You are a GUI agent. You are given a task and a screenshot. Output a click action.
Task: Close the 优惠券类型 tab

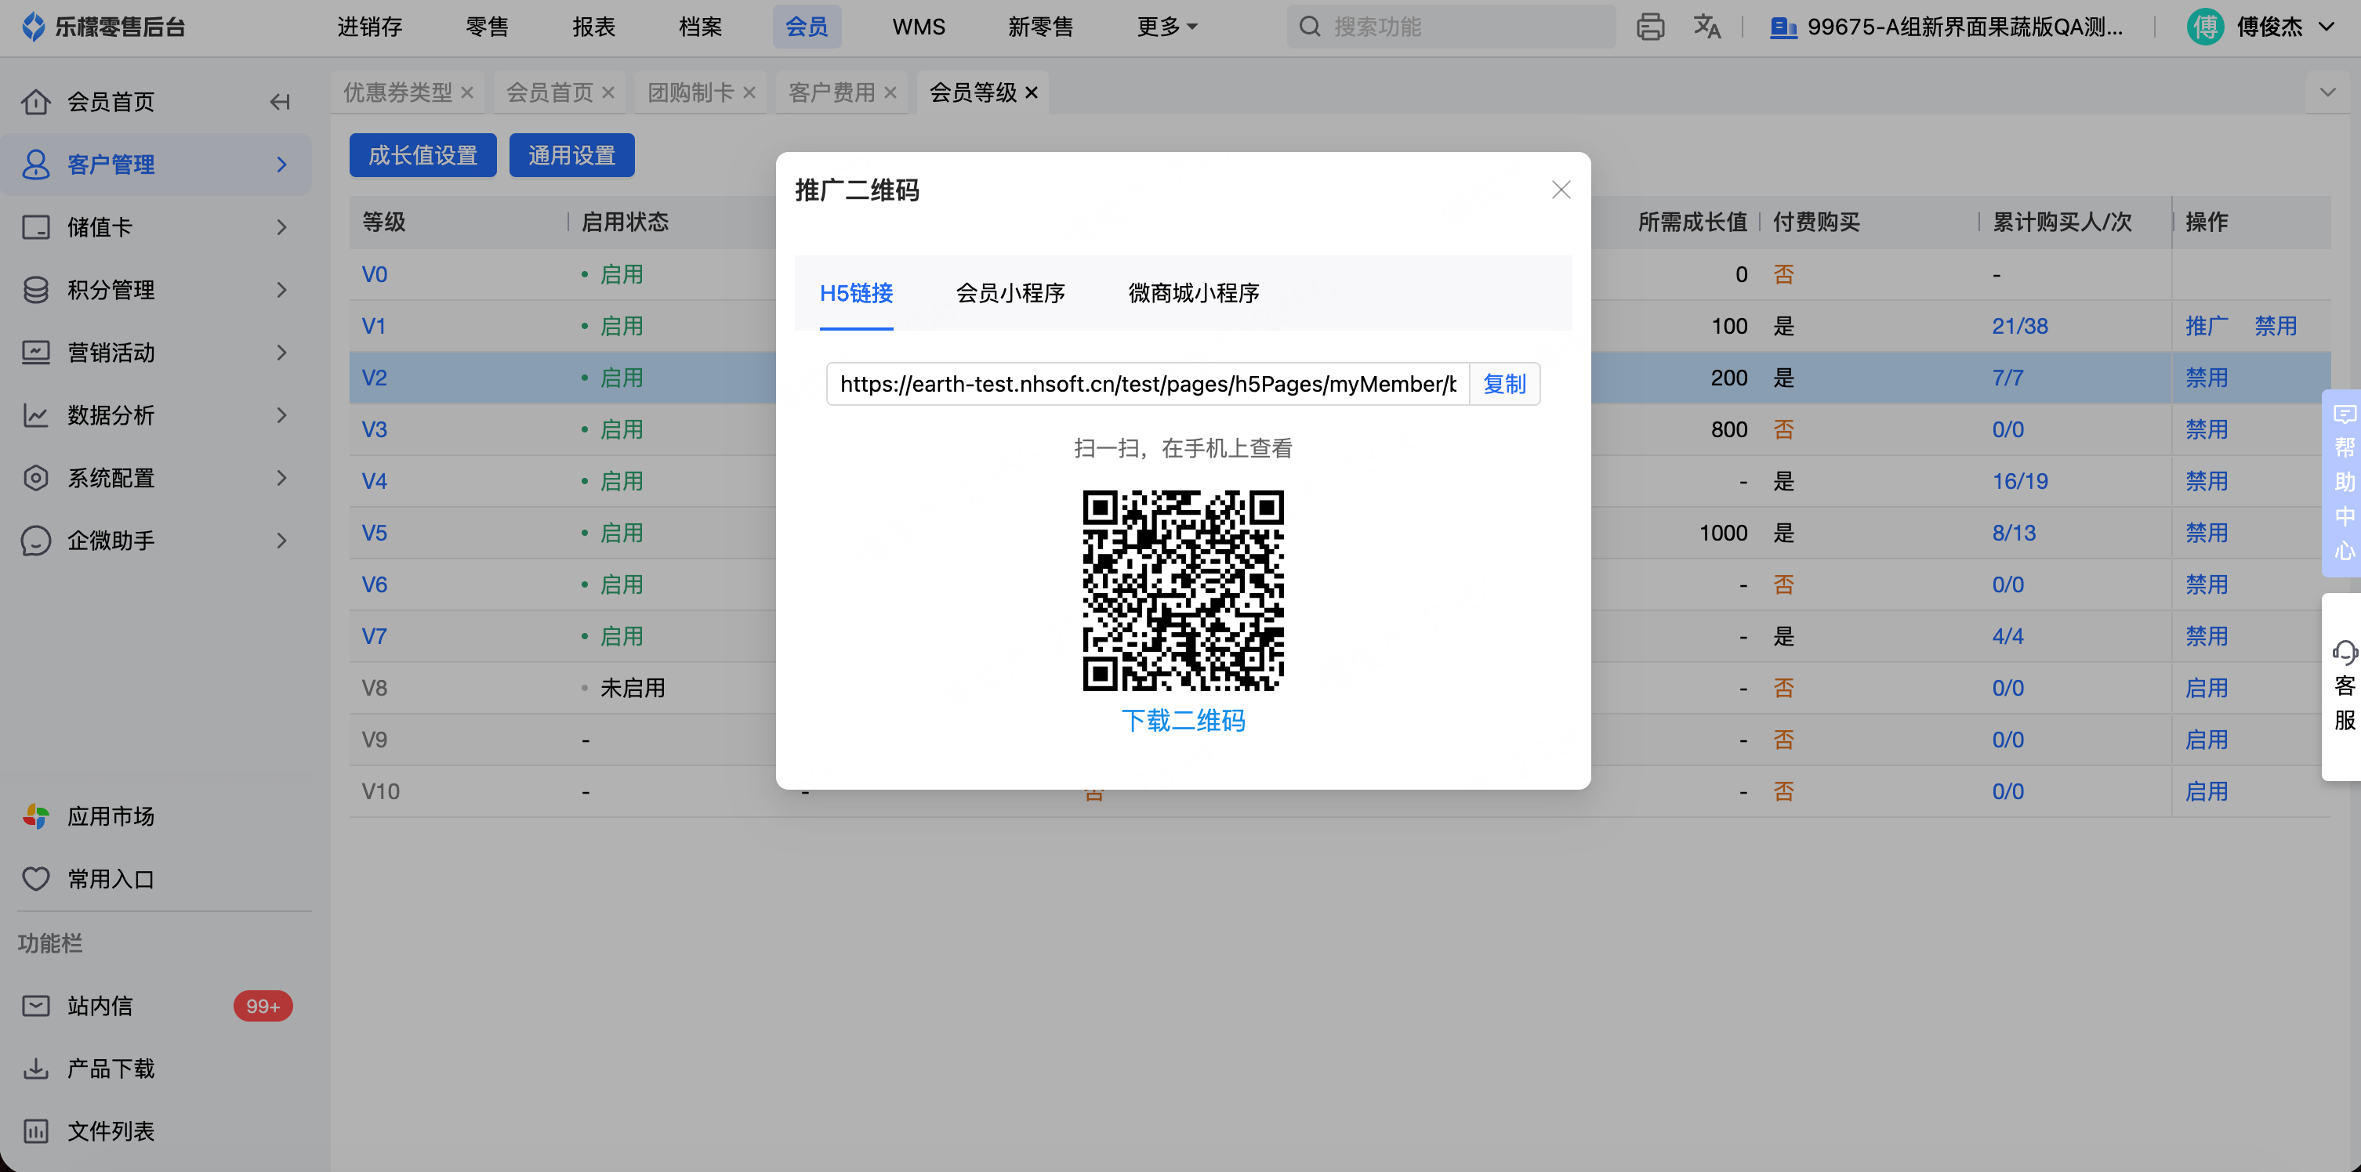467,92
